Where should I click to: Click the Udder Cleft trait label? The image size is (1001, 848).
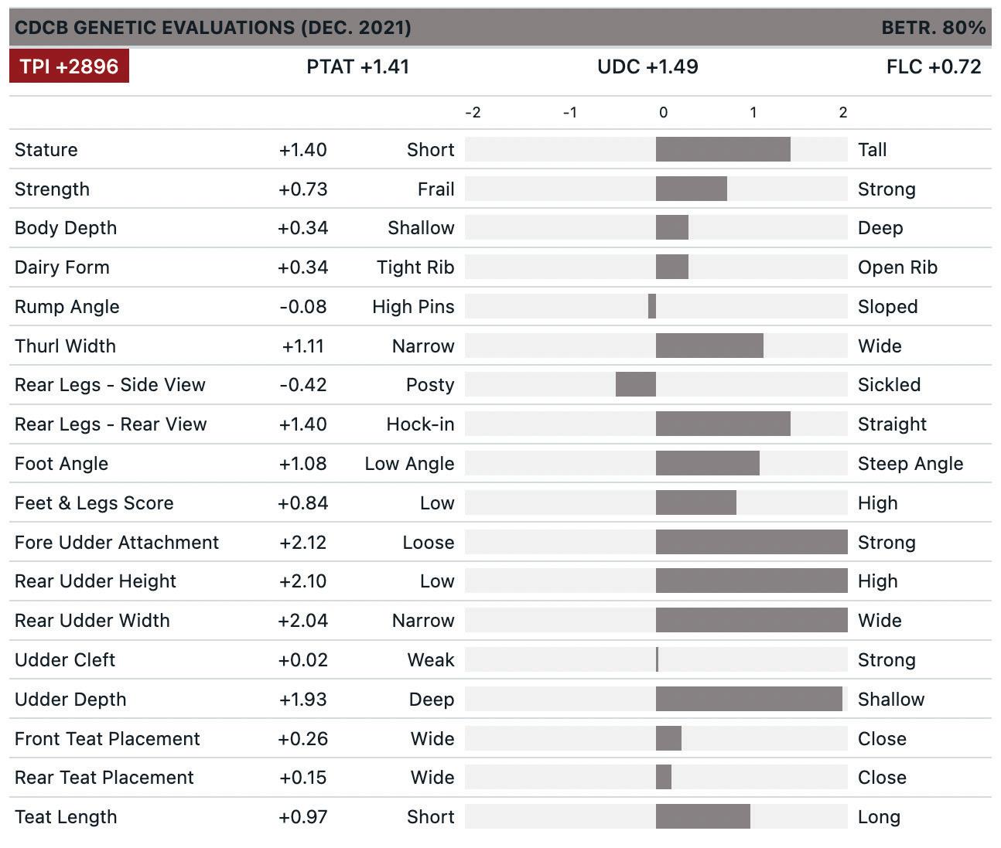[x=65, y=660]
